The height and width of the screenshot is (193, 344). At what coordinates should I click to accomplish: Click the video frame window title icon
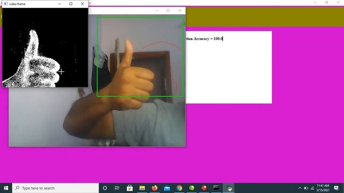tap(6, 4)
